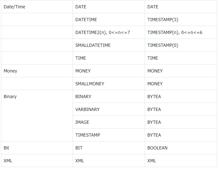Click the TIMESTAMP(n), 0<=n<=6 cell

click(175, 32)
